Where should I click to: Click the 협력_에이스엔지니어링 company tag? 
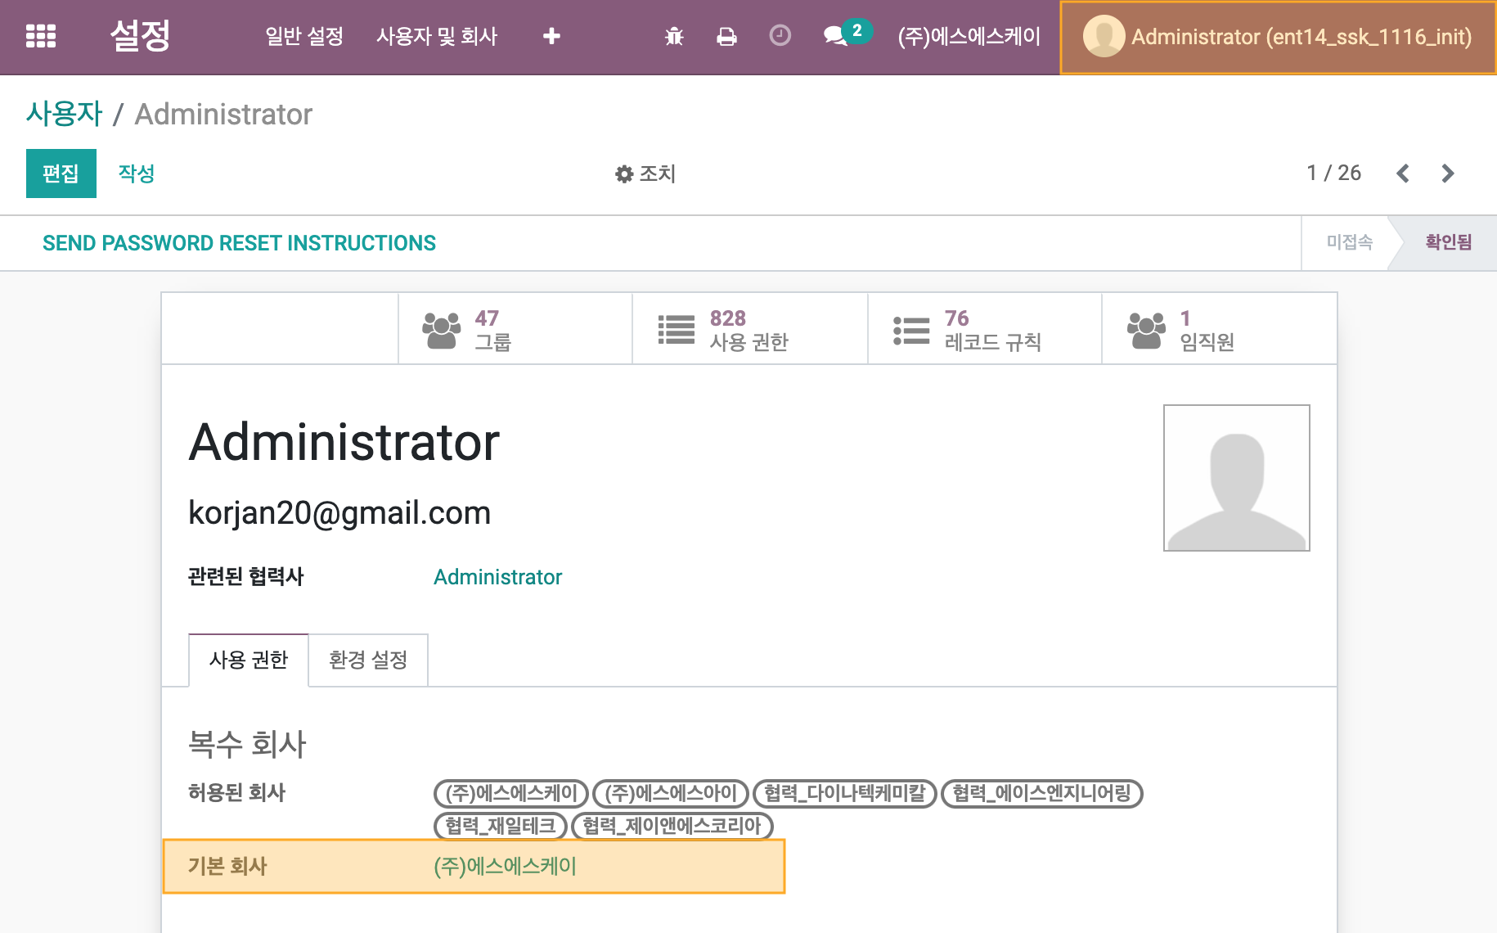[1042, 793]
